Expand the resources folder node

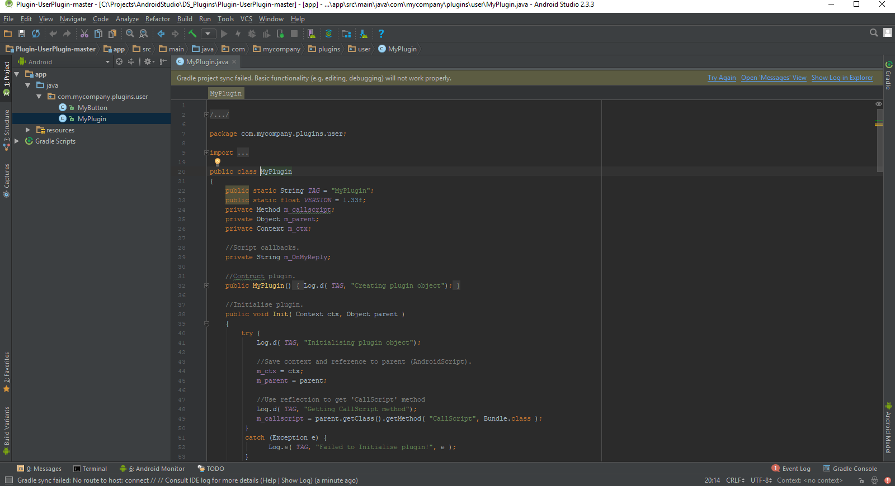(28, 130)
